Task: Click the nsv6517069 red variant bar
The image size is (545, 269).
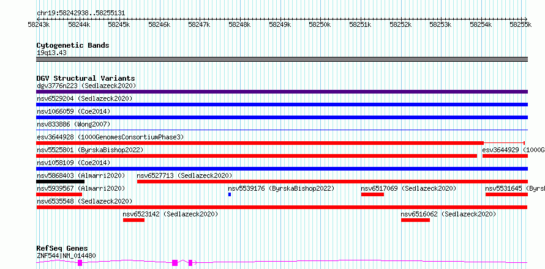Action: [x=372, y=194]
